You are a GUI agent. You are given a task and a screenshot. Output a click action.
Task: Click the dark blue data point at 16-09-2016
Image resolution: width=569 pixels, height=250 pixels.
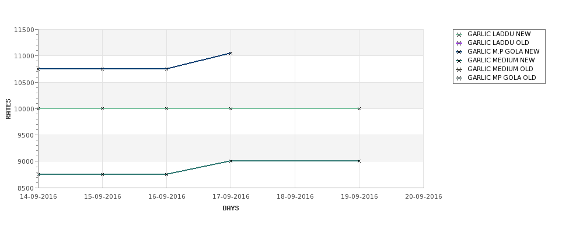pyautogui.click(x=166, y=69)
